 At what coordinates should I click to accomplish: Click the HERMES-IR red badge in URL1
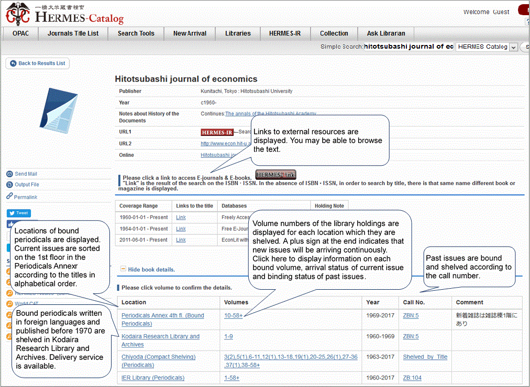pos(217,132)
